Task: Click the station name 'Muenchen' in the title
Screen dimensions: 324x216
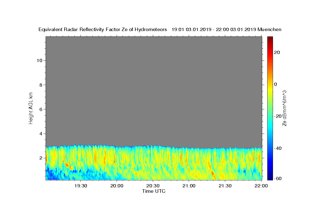Action: 269,29
